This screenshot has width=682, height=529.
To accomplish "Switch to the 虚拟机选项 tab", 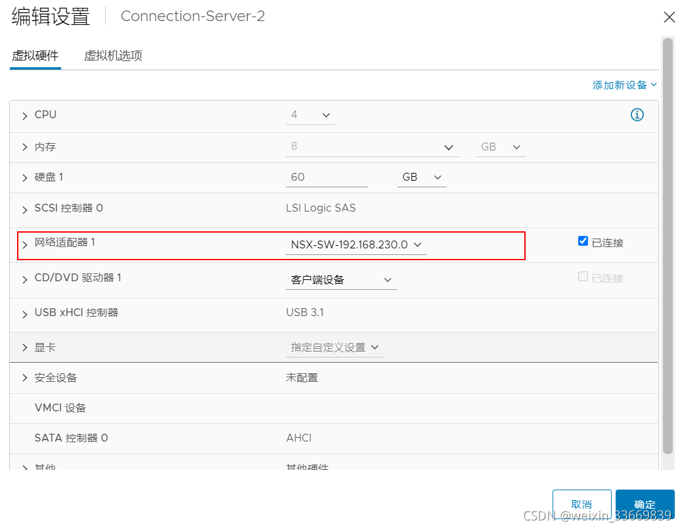I will point(113,56).
